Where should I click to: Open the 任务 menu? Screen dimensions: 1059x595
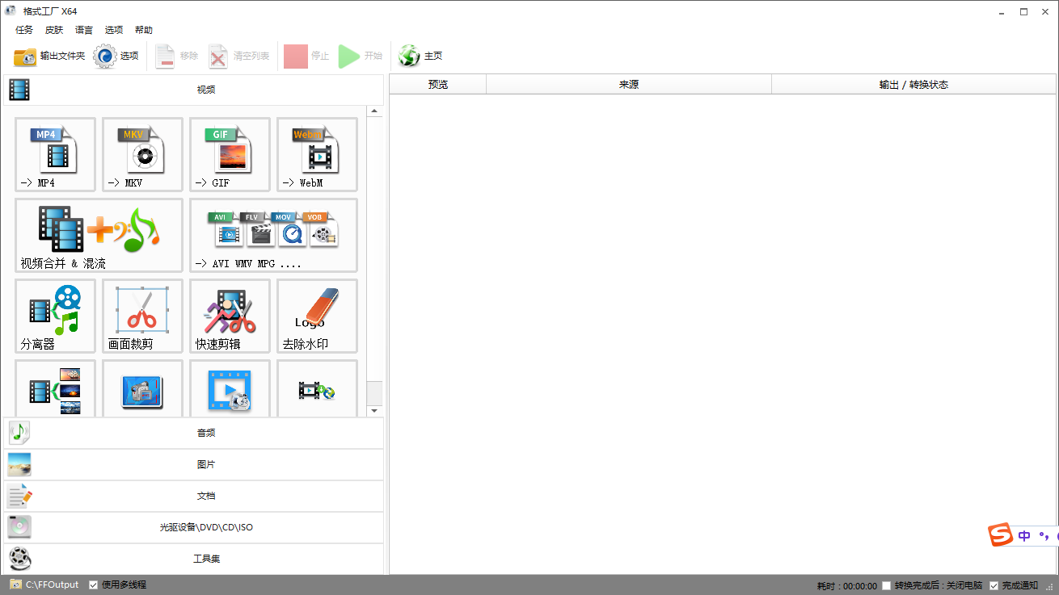[x=23, y=30]
